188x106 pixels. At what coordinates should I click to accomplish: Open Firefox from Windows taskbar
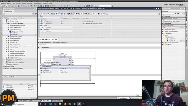pyautogui.click(x=65, y=104)
